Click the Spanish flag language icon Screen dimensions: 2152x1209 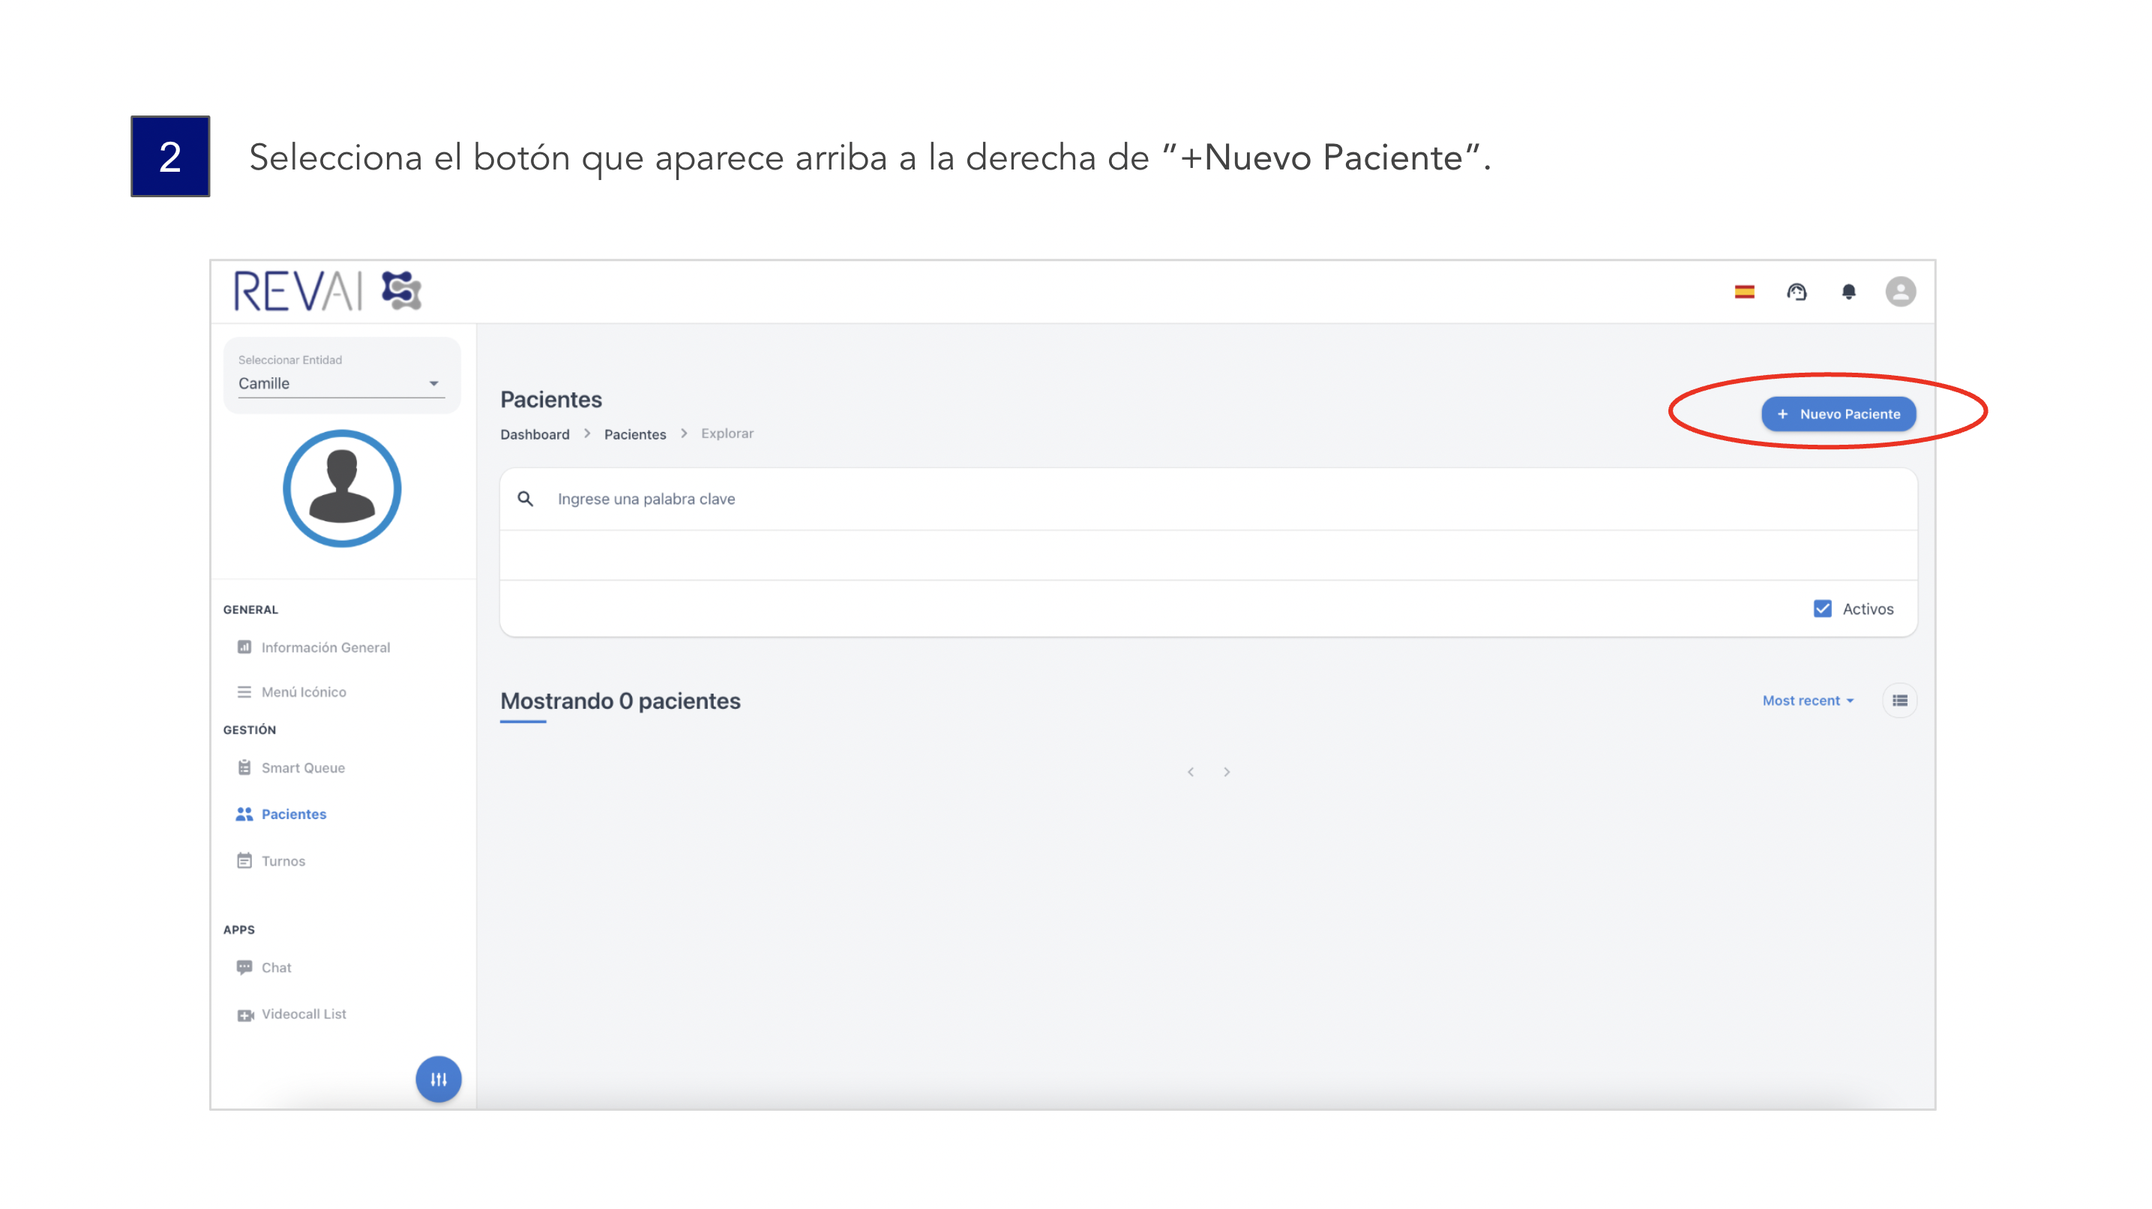(1744, 292)
